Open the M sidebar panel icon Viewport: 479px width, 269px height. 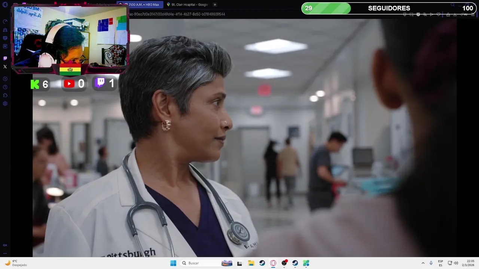[x=5, y=46]
